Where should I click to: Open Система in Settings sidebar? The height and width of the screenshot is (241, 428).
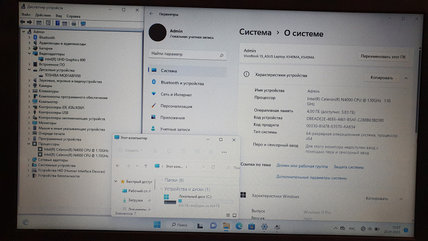coord(187,71)
